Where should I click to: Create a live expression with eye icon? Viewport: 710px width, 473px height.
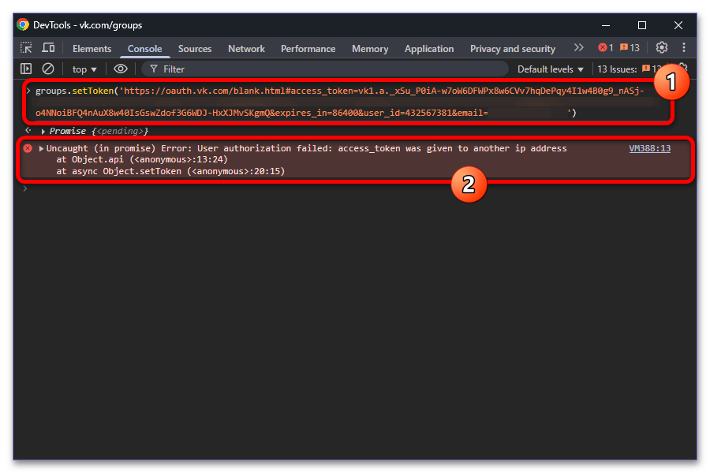click(121, 69)
